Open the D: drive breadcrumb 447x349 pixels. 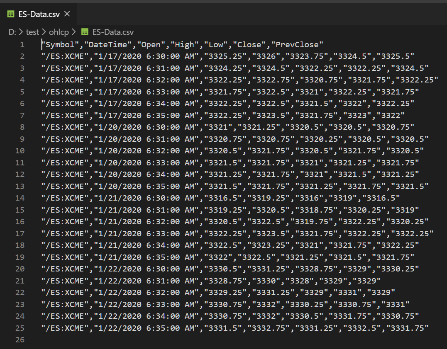12,32
